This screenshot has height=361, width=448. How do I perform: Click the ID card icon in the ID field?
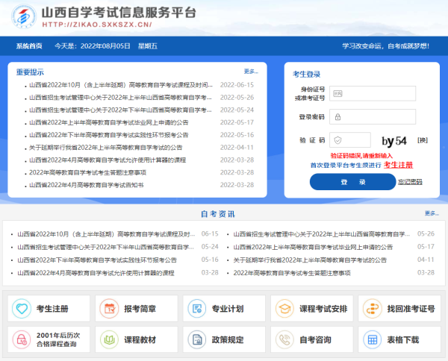click(337, 93)
